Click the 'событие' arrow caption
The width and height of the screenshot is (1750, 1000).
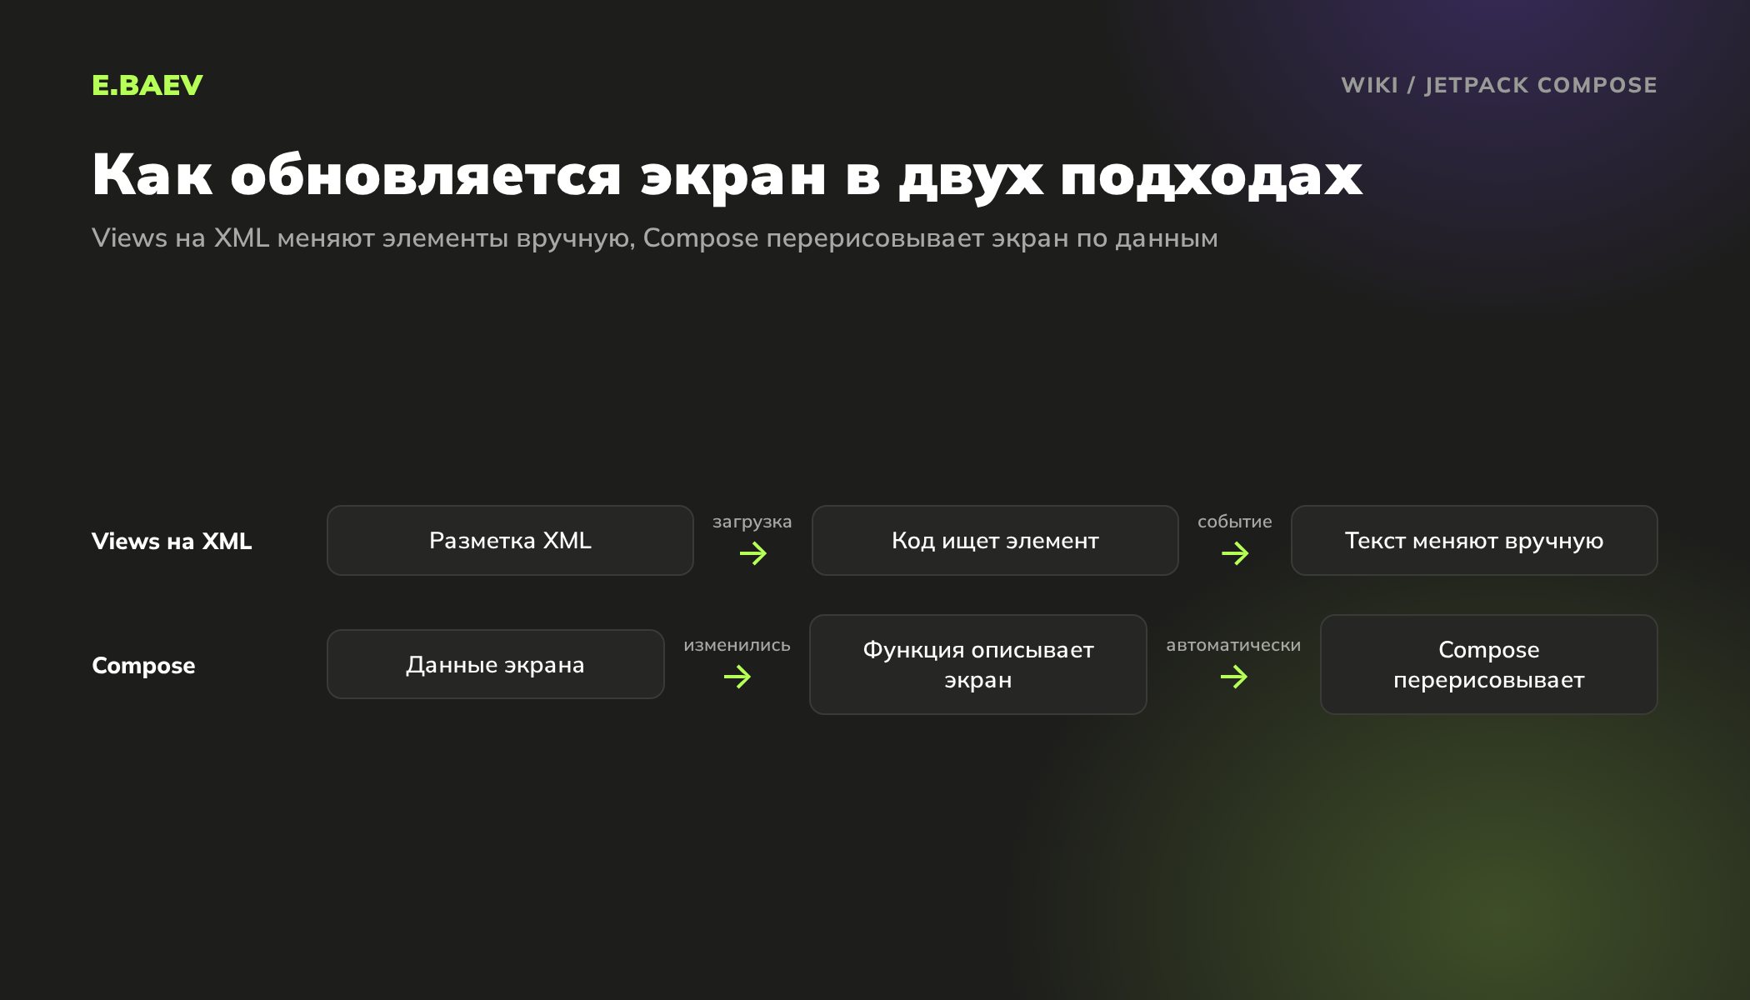(x=1235, y=522)
